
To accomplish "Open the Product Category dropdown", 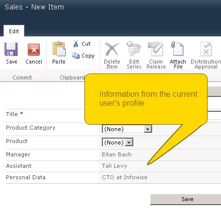I will tap(127, 129).
